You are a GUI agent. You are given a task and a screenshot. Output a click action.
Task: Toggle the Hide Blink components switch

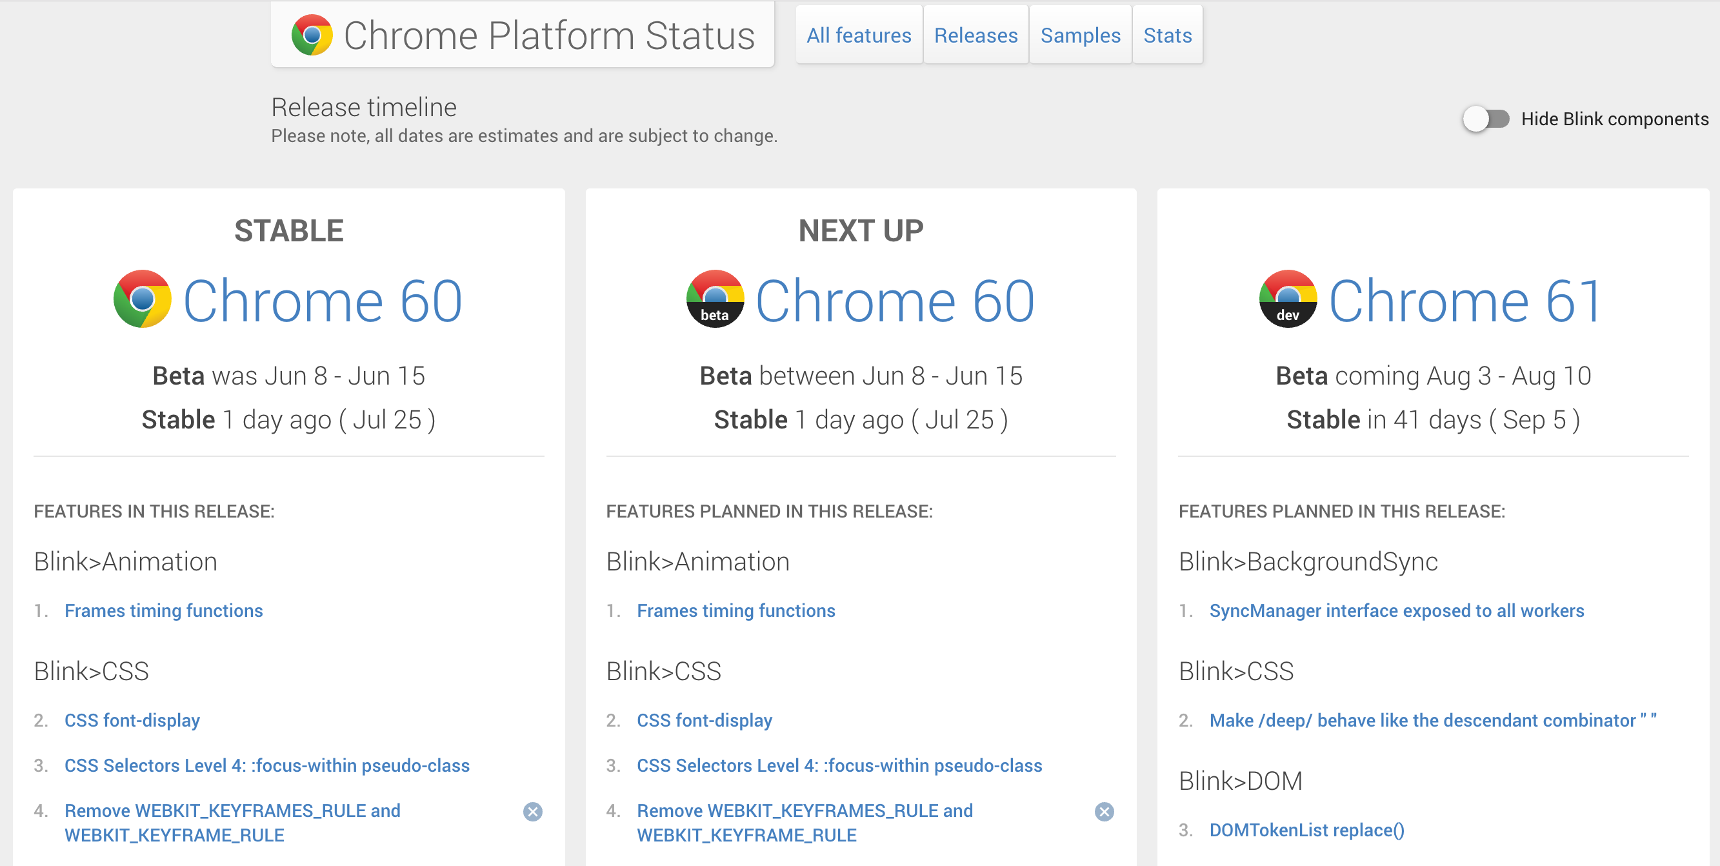[x=1486, y=119]
